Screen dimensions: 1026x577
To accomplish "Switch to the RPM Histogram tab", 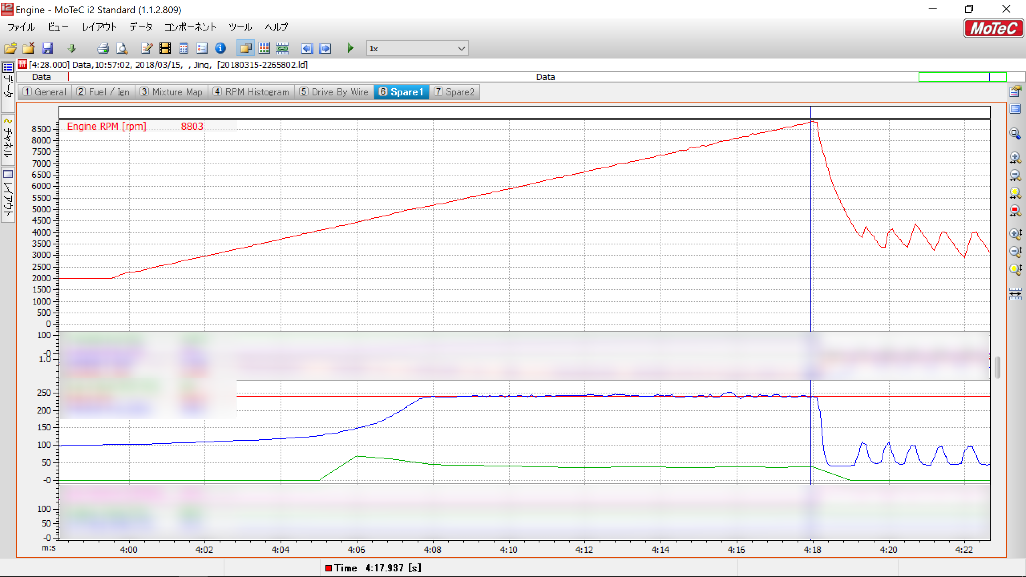I will point(251,92).
